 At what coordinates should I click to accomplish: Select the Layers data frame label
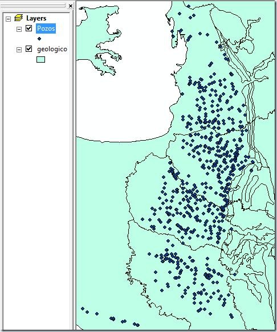pyautogui.click(x=36, y=18)
